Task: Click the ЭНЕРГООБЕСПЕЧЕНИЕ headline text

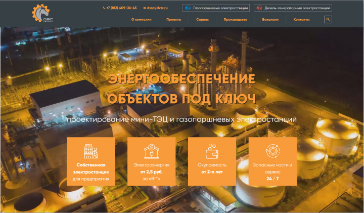Action: pyautogui.click(x=181, y=79)
